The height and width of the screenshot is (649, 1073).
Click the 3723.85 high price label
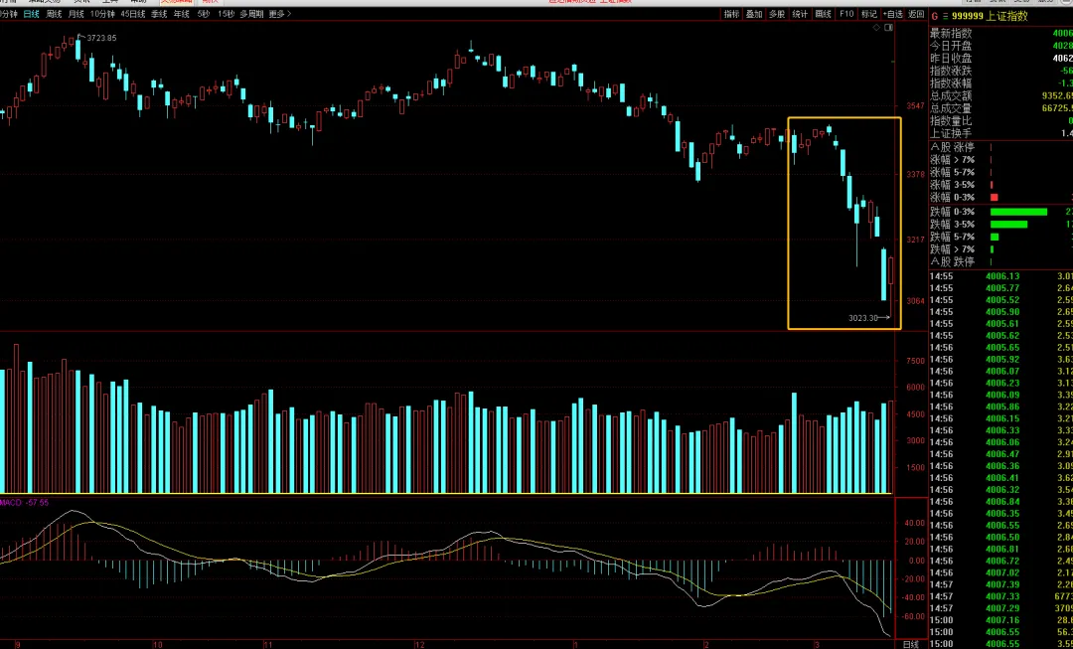(101, 39)
